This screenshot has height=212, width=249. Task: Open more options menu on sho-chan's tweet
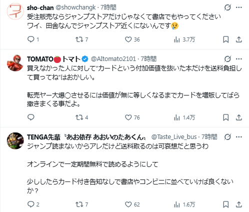pyautogui.click(x=239, y=7)
